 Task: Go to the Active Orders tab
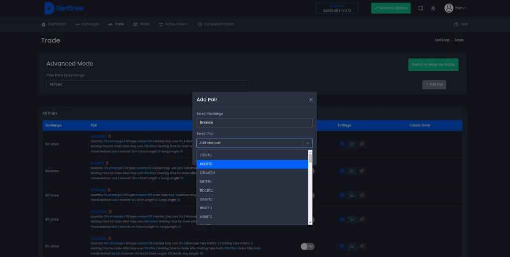173,24
